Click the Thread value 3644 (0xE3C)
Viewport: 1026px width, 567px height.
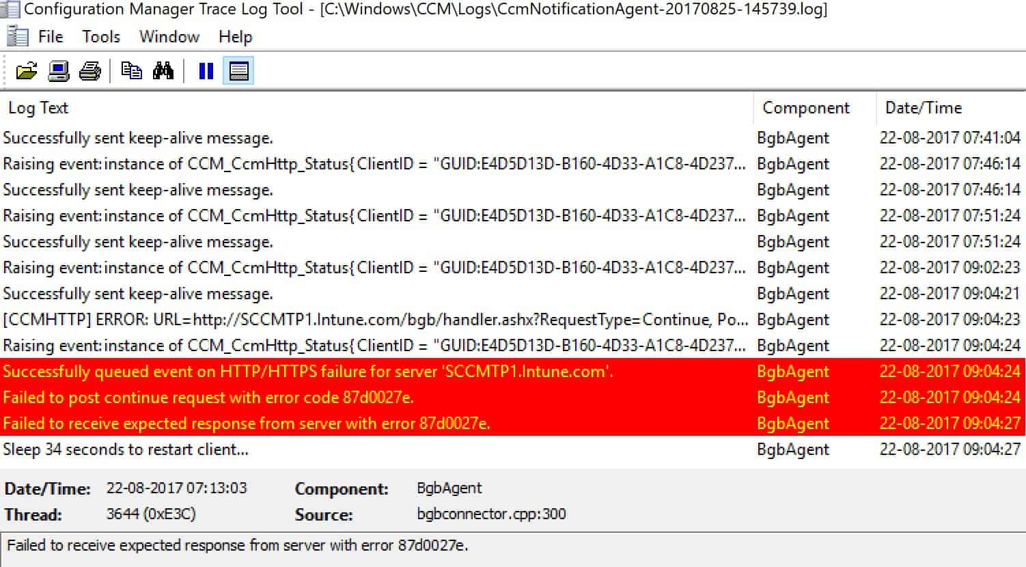[x=151, y=514]
